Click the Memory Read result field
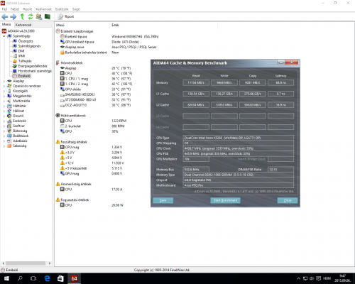355x284 pixels. point(196,82)
